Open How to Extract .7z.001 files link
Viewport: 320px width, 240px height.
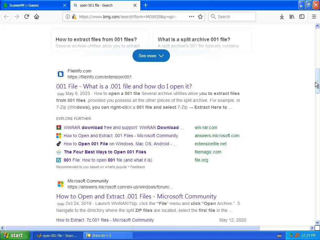click(105, 220)
